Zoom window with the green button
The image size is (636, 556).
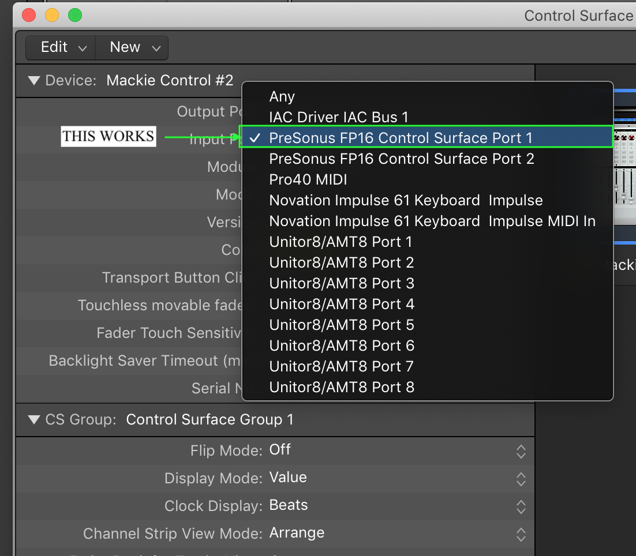coord(75,16)
